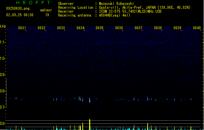The width and height of the screenshot is (204, 130).
Task: Click the meteor echo just after 0637
Action: tap(148, 99)
